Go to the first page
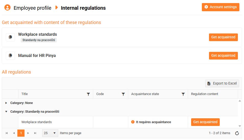The image size is (244, 140). point(7,133)
